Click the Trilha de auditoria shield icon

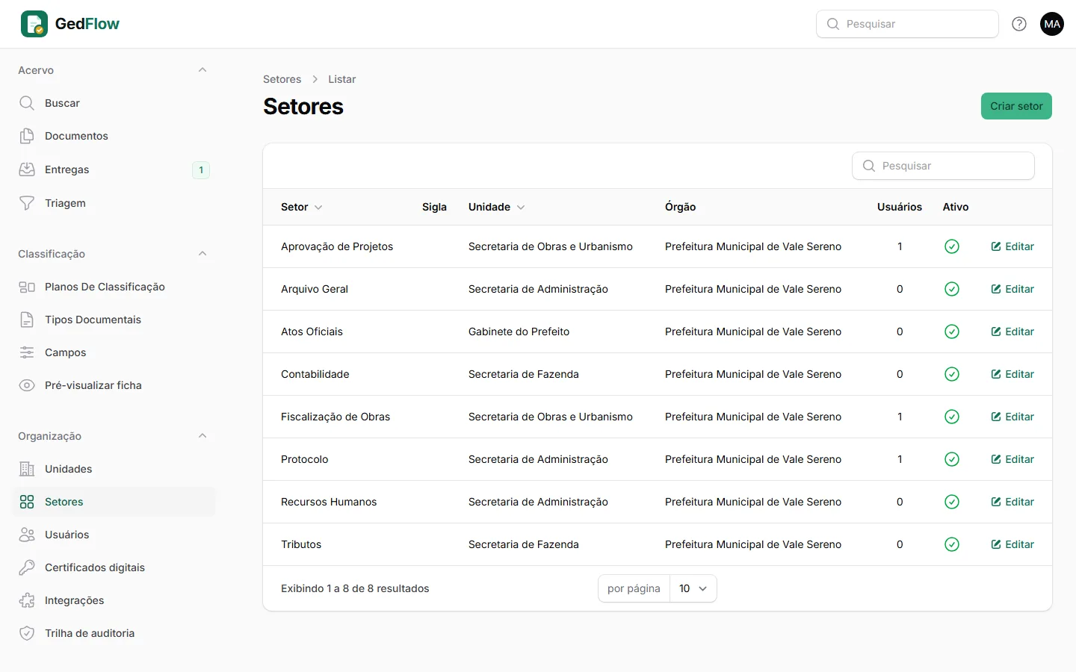[27, 633]
